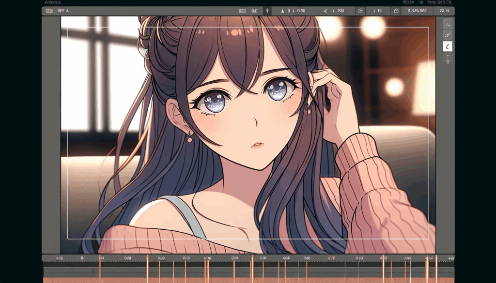The image size is (496, 283).
Task: Click the rightmost value field in top toolbar
Action: [443, 11]
